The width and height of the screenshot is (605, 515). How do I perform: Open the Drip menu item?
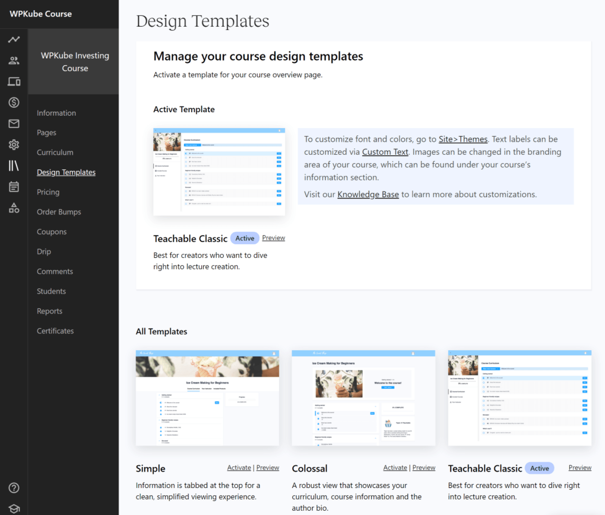[x=44, y=251]
